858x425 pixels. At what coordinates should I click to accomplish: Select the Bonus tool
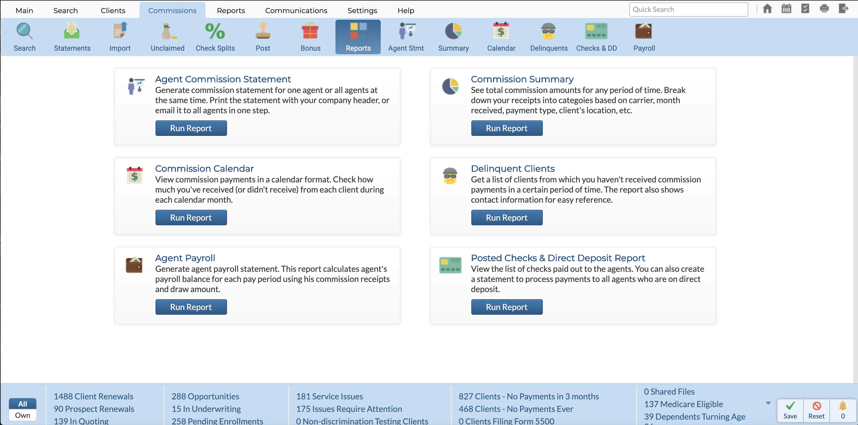coord(310,37)
